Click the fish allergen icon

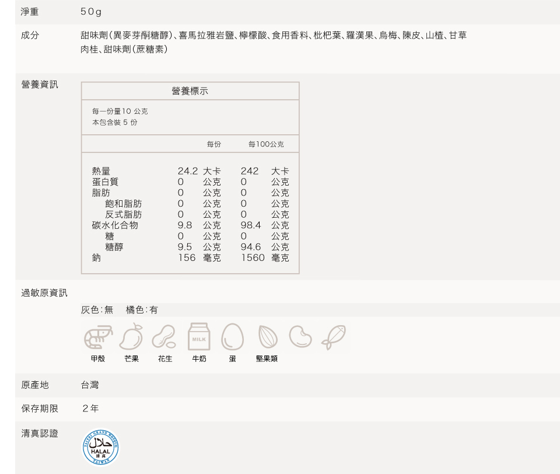[x=333, y=337]
